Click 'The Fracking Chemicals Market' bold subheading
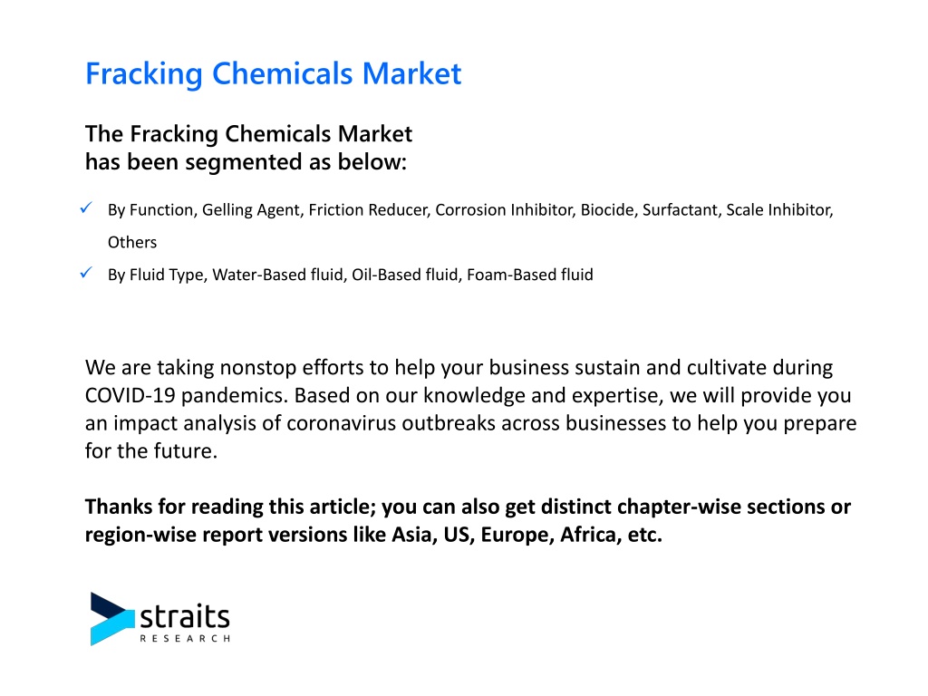Screen dimensions: 928x696 pos(248,134)
